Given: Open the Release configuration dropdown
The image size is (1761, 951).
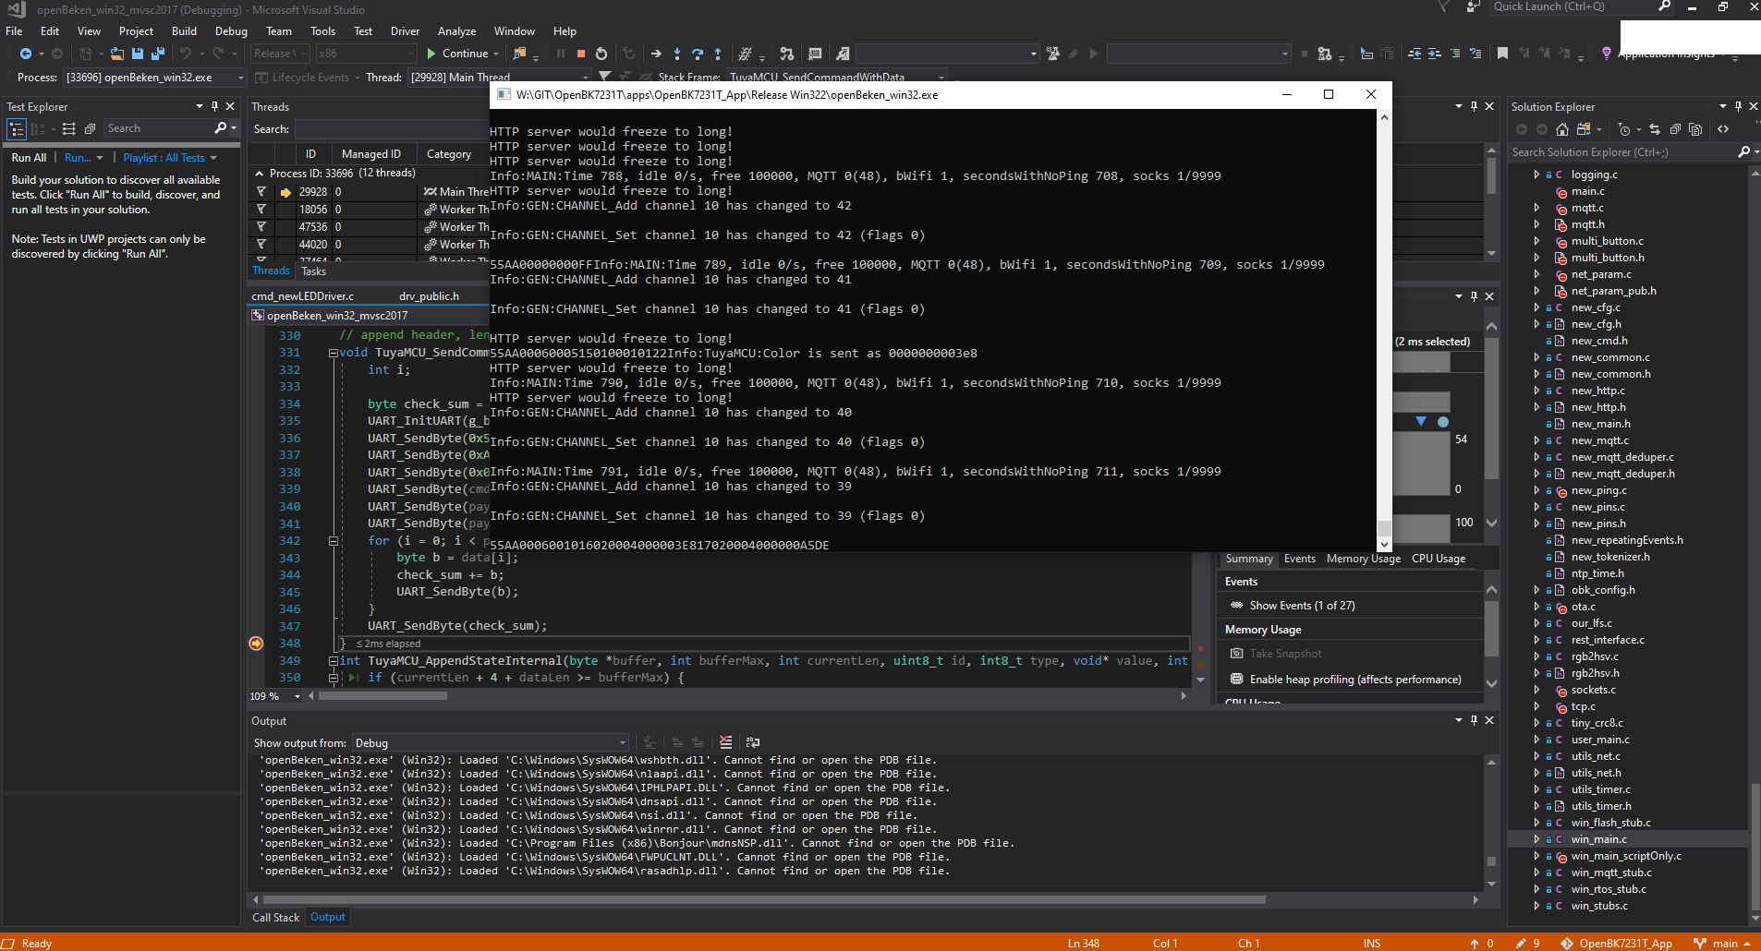Looking at the screenshot, I should (x=280, y=54).
